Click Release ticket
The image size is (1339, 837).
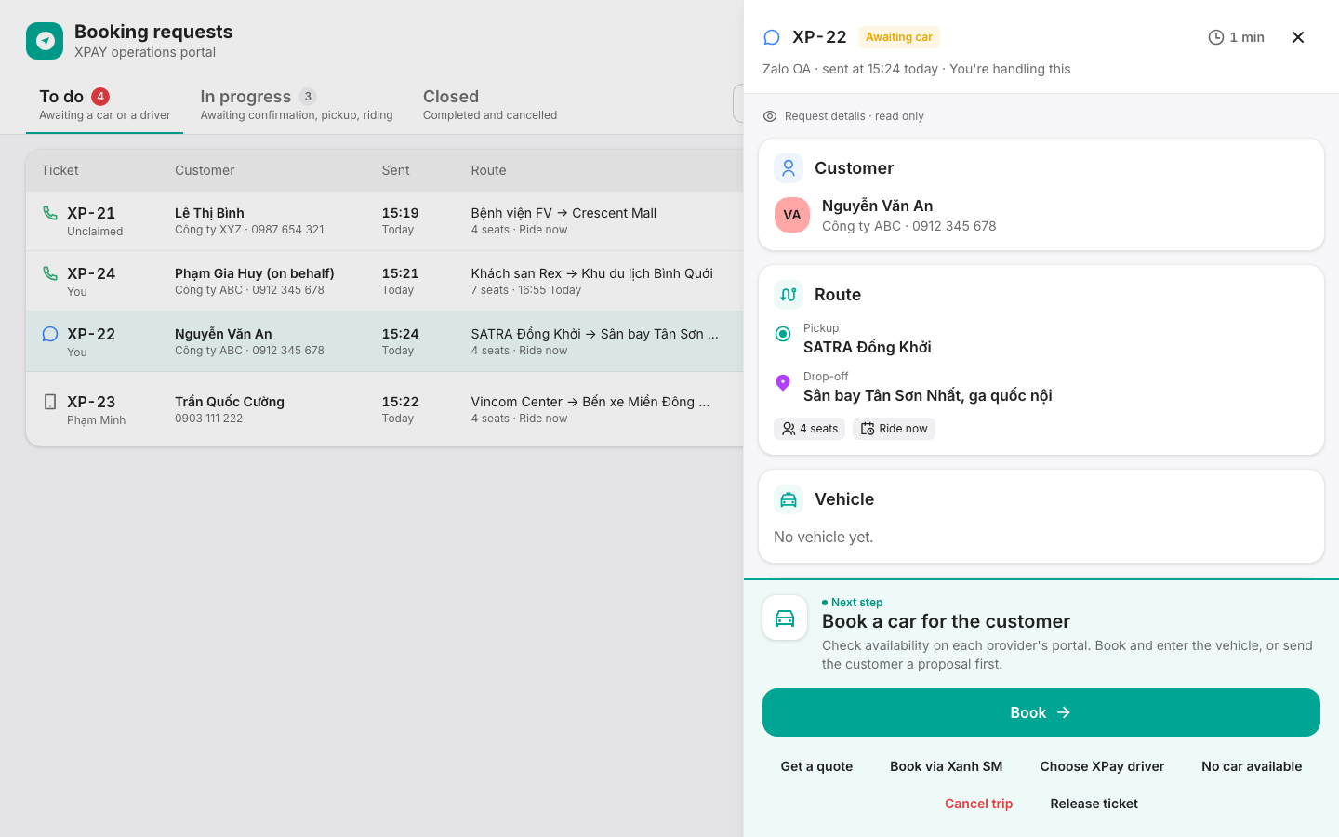(x=1094, y=804)
